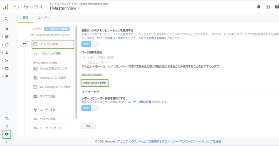Click the カスタム定義 Dd icon

[x=36, y=119]
